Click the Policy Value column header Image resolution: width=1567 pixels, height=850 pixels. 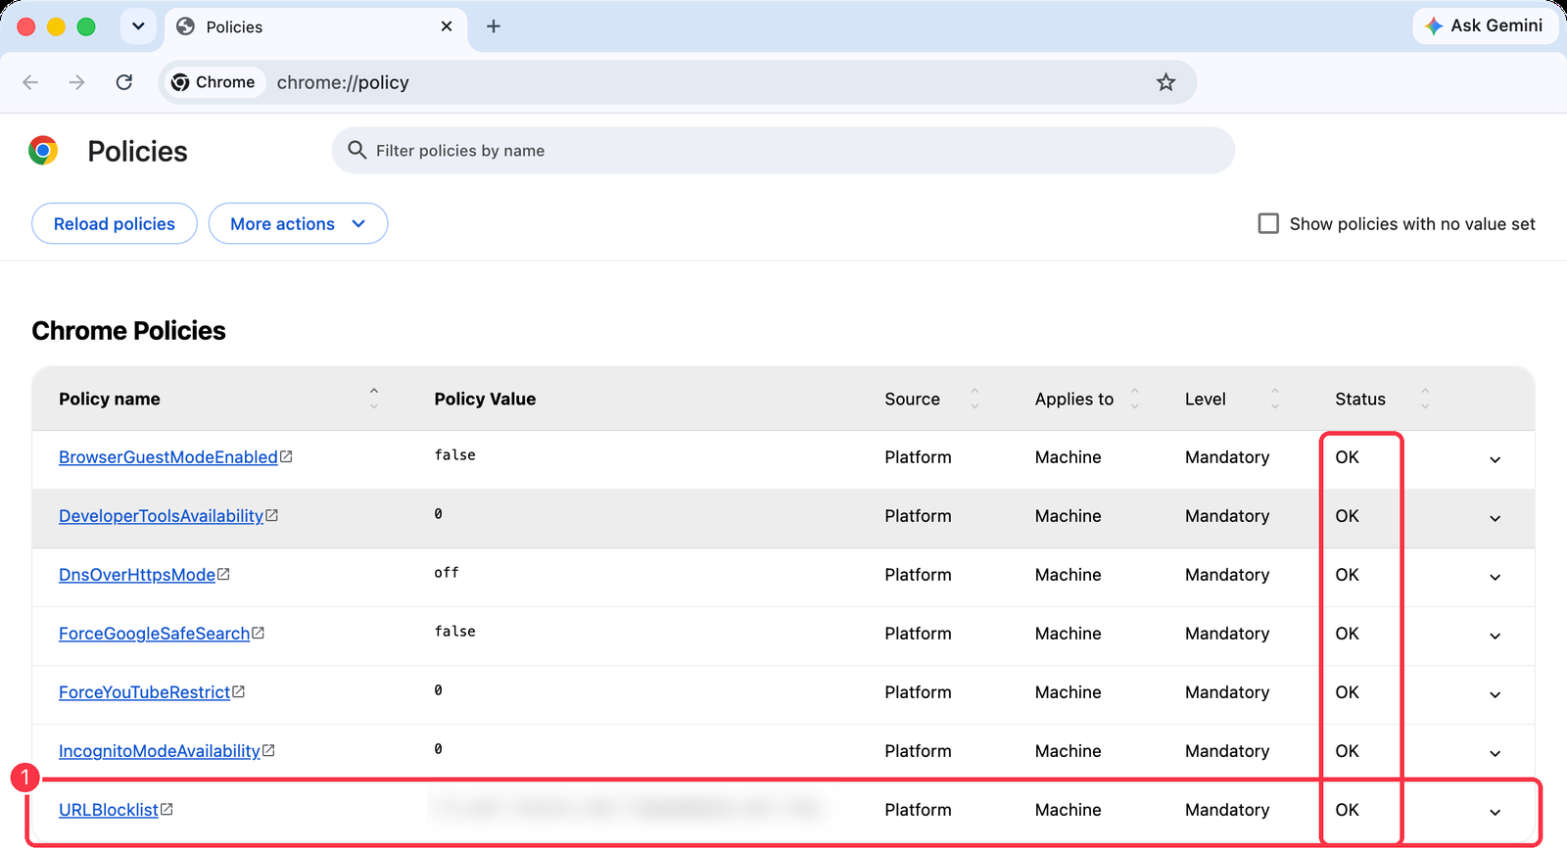point(485,399)
